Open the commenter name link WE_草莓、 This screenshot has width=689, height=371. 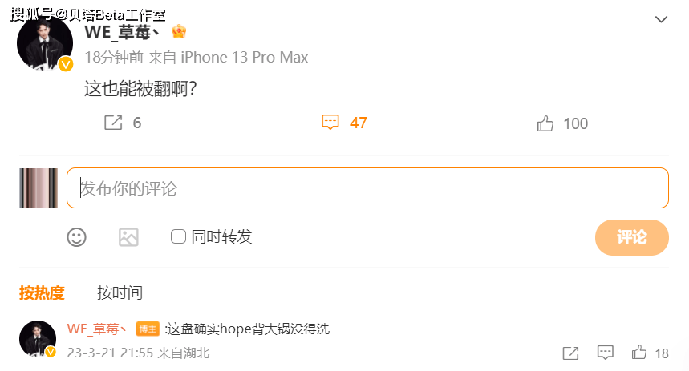pyautogui.click(x=97, y=329)
